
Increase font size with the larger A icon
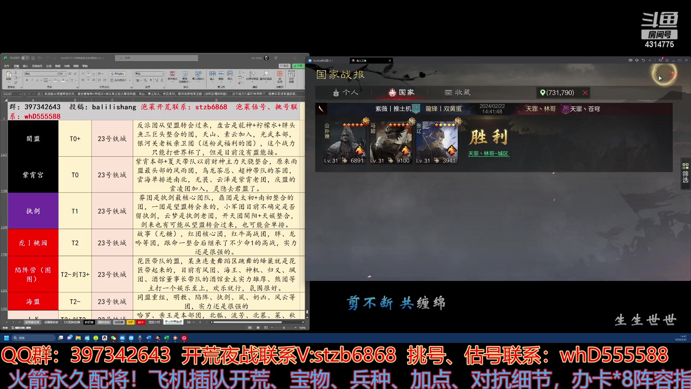71,74
